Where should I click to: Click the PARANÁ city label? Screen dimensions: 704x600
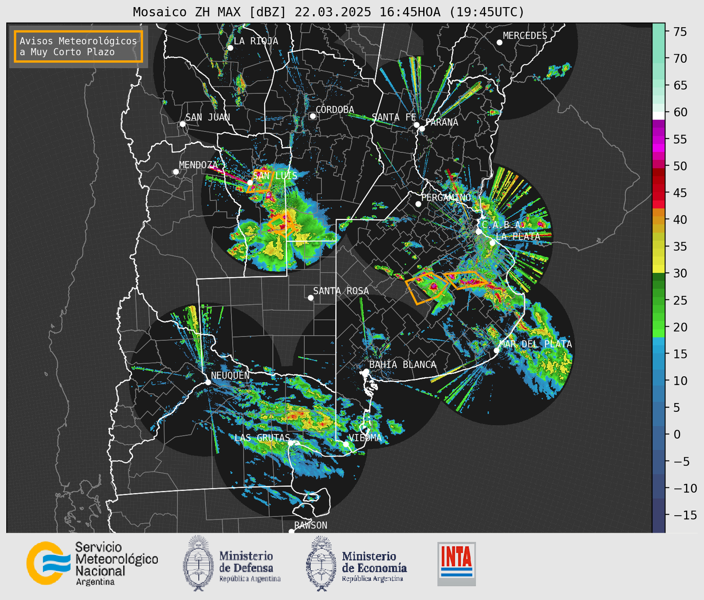click(442, 122)
